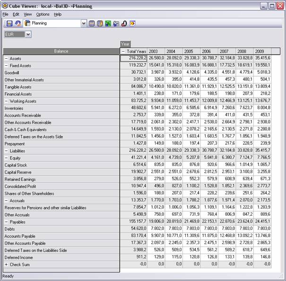The image size is (286, 281).
Task: Click the Balance dimension header button
Action: [x=61, y=51]
